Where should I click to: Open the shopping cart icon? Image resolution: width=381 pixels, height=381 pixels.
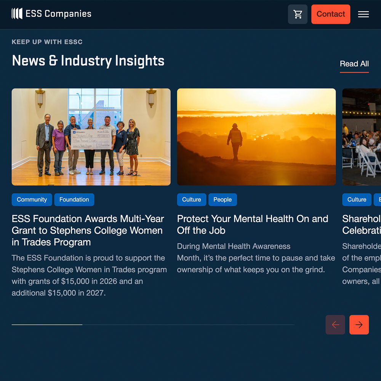coord(298,14)
